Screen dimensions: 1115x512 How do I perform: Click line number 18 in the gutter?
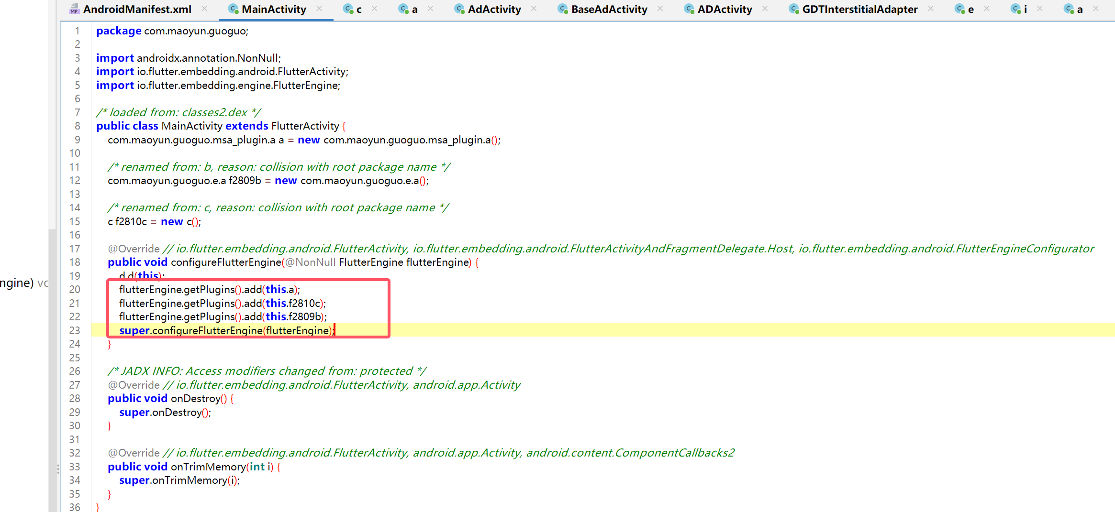coord(75,262)
